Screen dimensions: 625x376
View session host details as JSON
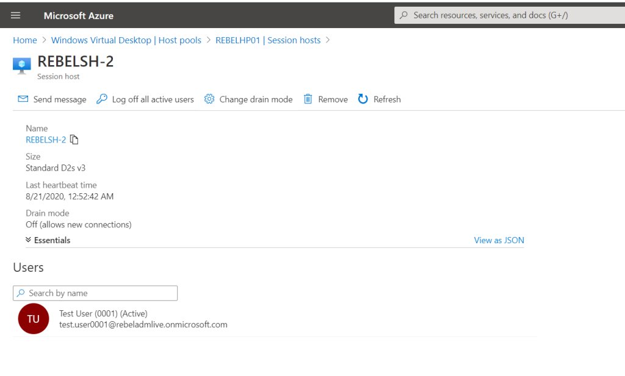499,240
